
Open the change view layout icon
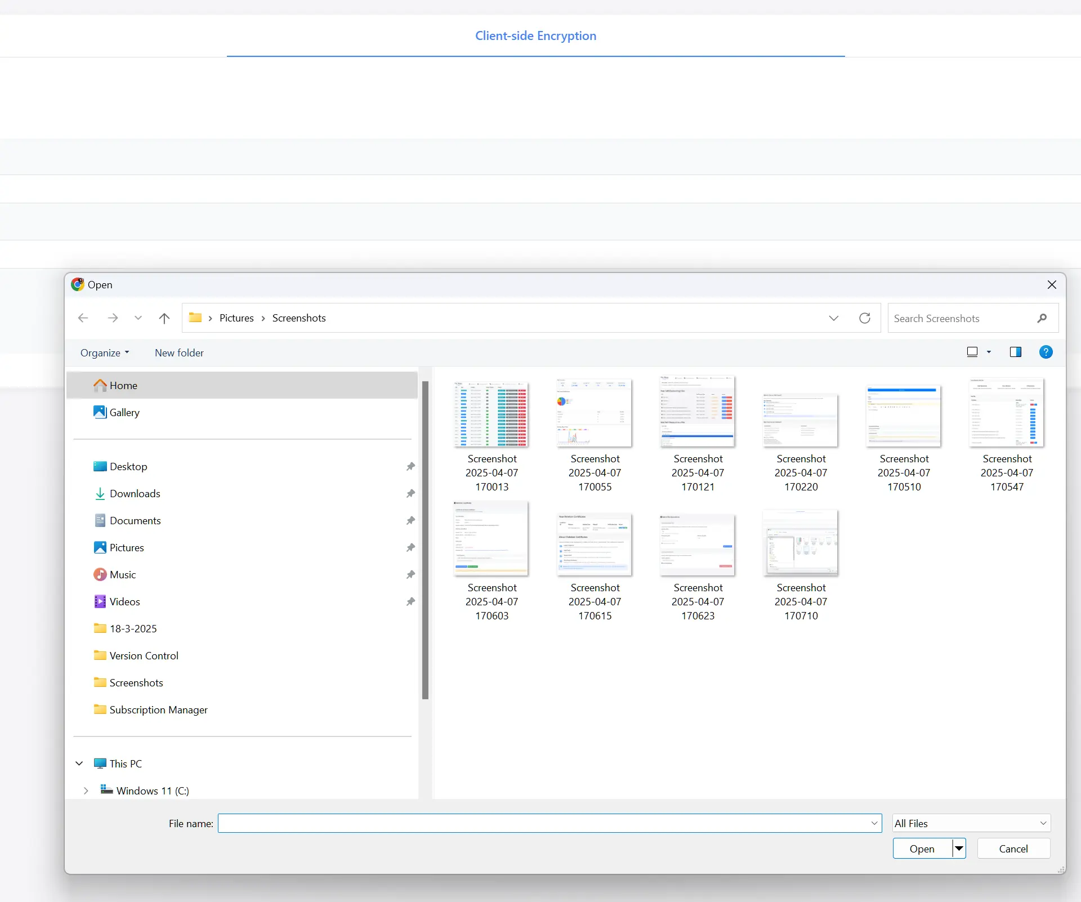pos(972,352)
